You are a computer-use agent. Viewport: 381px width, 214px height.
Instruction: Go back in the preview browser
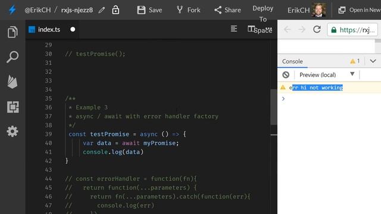(287, 30)
